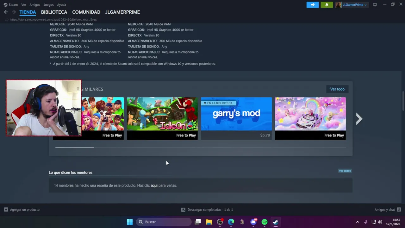Viewport: 405px width, 228px height.
Task: Click the microphone tray icon
Action: [366, 222]
